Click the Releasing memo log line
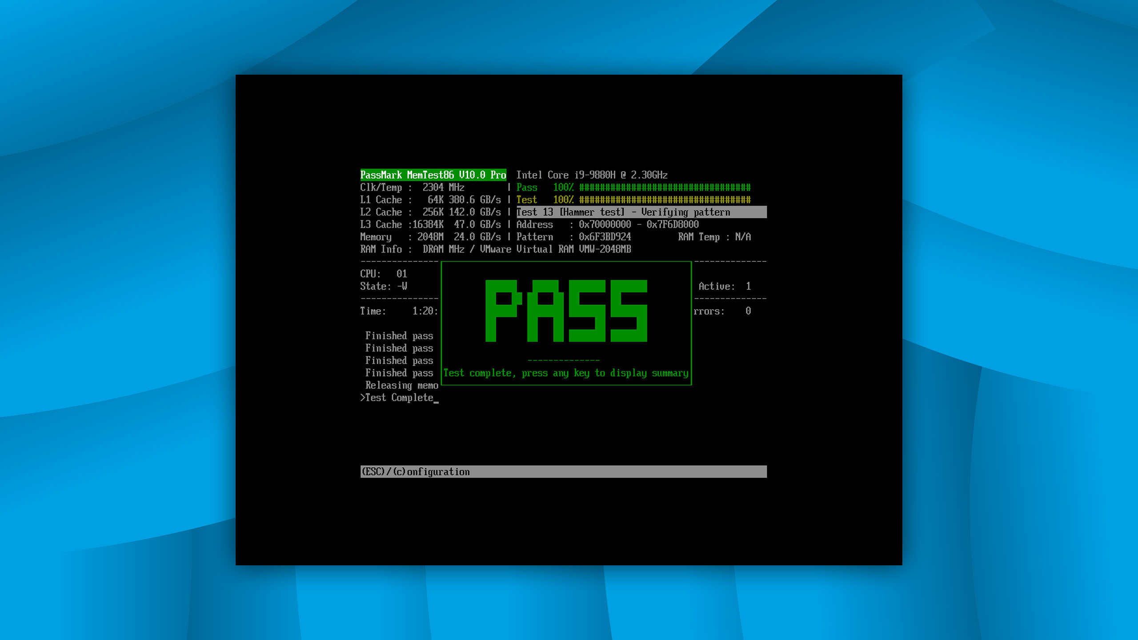This screenshot has height=640, width=1138. click(402, 385)
